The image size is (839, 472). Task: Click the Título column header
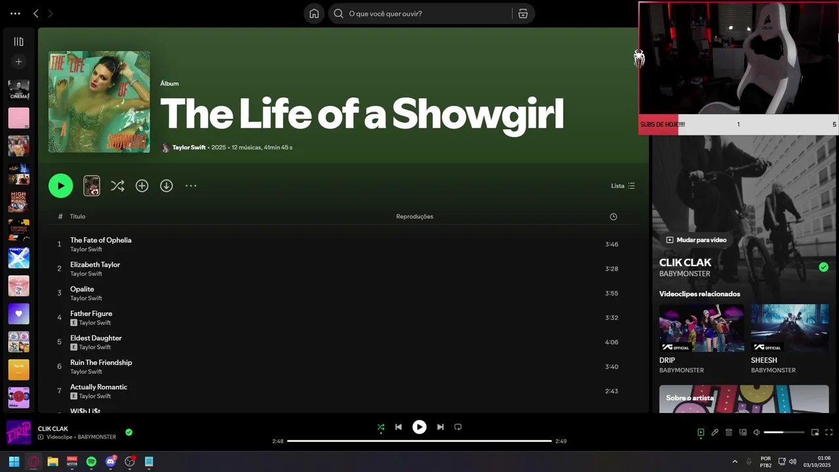tap(77, 216)
